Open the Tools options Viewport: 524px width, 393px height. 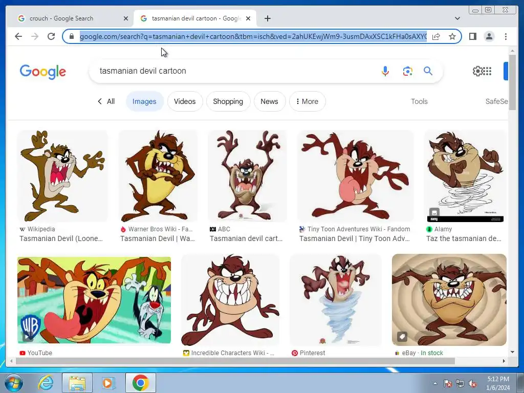(419, 101)
